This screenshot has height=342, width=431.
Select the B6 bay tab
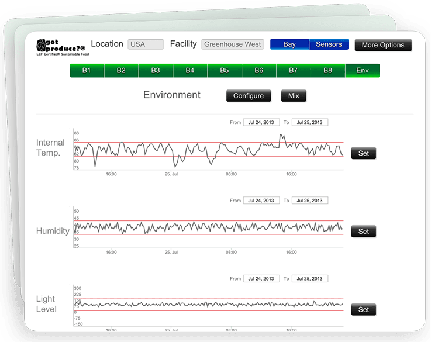(259, 71)
